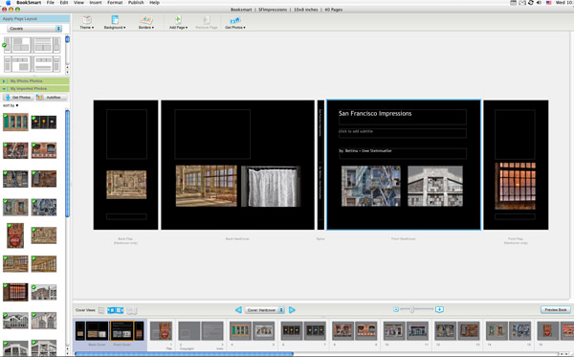Select the bottom-left cover layout thumbnail

click(16, 64)
